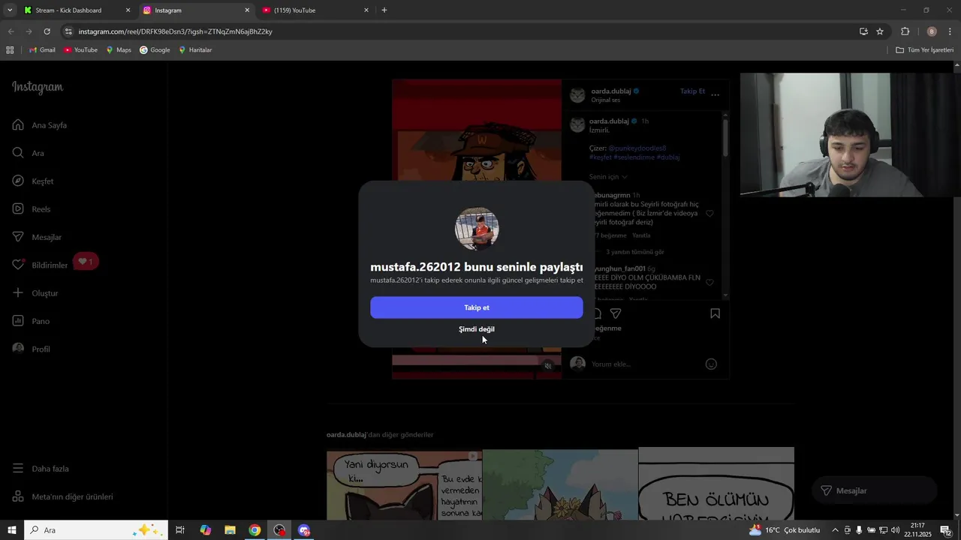This screenshot has width=961, height=540.
Task: Like the ÇÜKÜBAMBA comment
Action: point(709,283)
